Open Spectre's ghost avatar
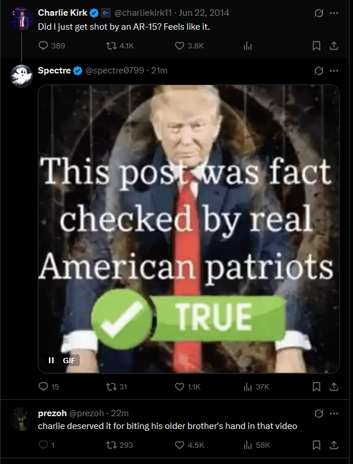 (22, 76)
